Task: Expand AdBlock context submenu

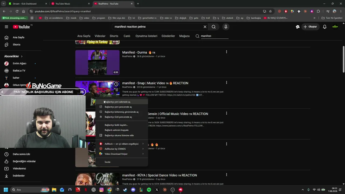Action: pyautogui.click(x=122, y=144)
